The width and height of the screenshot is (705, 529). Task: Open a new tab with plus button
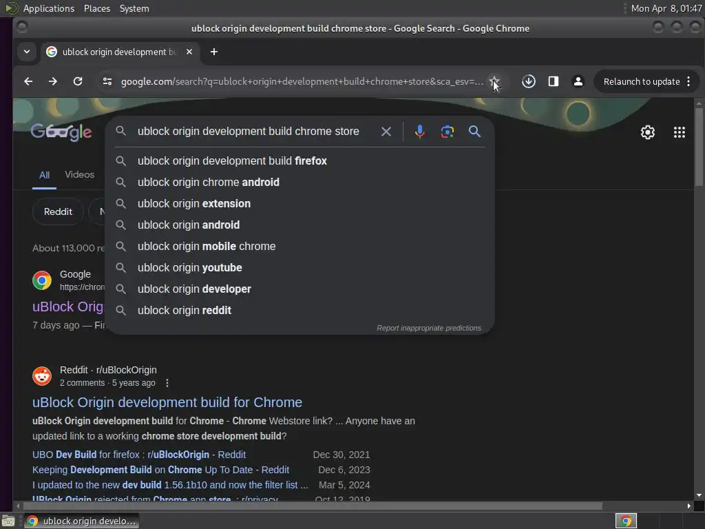[x=214, y=52]
